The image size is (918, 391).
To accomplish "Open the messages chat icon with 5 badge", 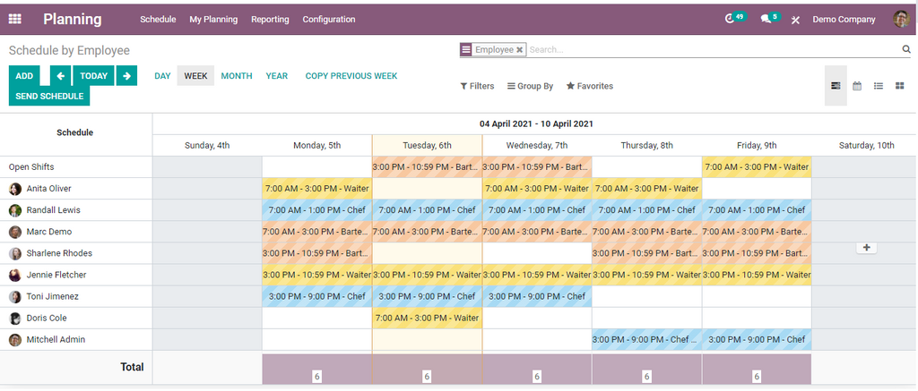I will pos(766,19).
